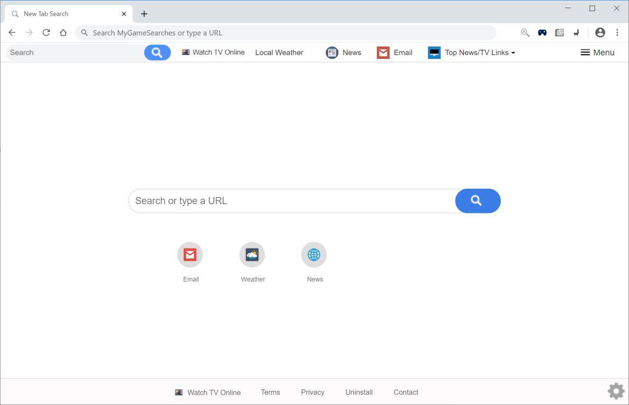The height and width of the screenshot is (405, 629).
Task: Click the blue search button in top toolbar
Action: tap(157, 52)
